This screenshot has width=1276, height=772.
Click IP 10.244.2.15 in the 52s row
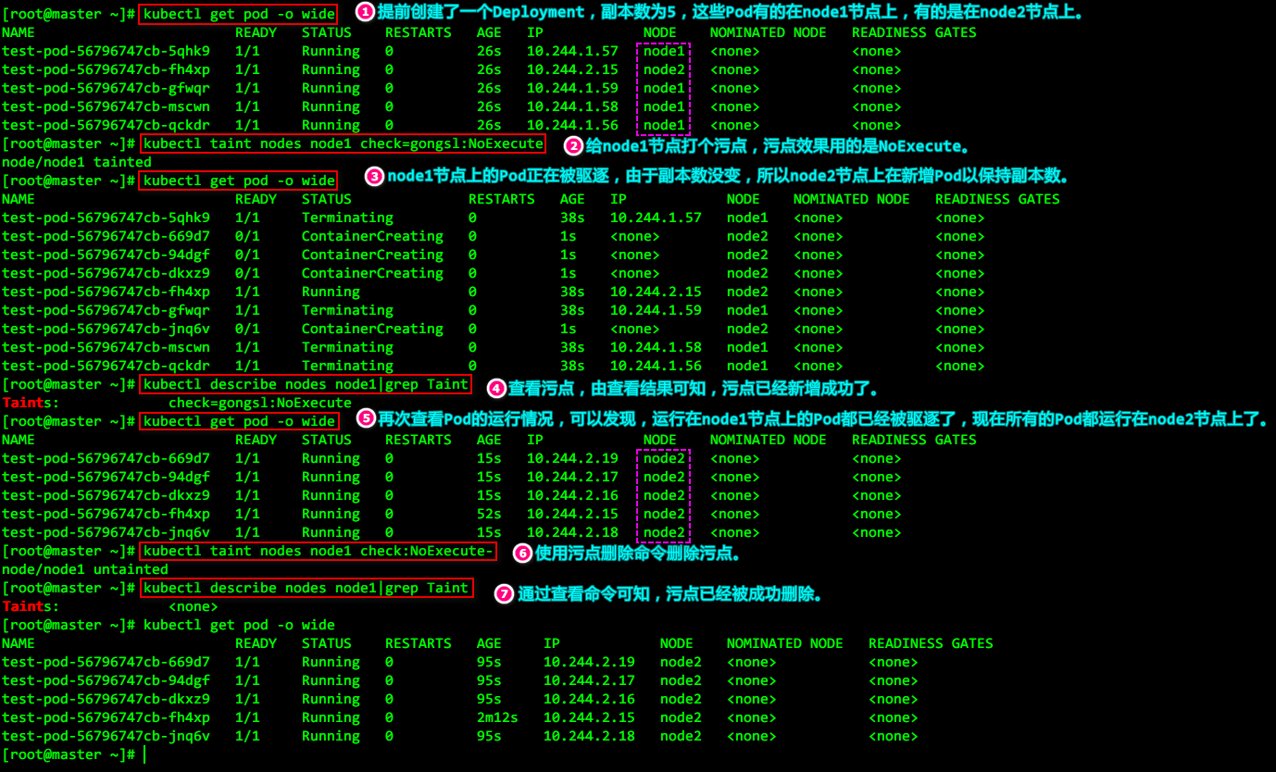572,514
